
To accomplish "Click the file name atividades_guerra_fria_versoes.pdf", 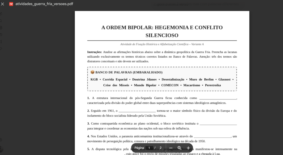I will click(x=44, y=4).
